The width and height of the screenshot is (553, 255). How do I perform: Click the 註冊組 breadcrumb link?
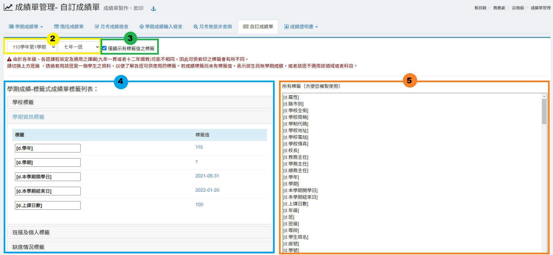[x=518, y=8]
